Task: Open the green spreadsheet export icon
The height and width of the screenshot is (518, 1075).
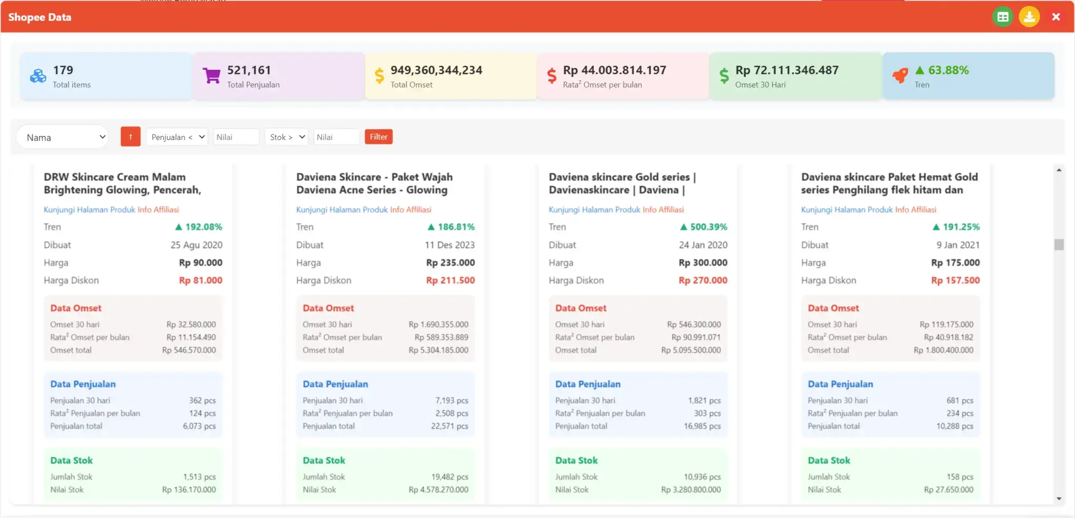Action: 1003,17
